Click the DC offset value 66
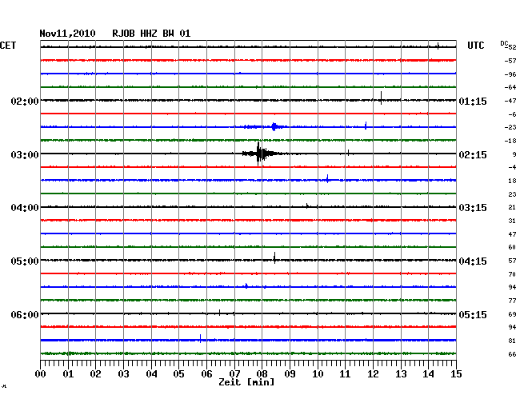 click(512, 354)
